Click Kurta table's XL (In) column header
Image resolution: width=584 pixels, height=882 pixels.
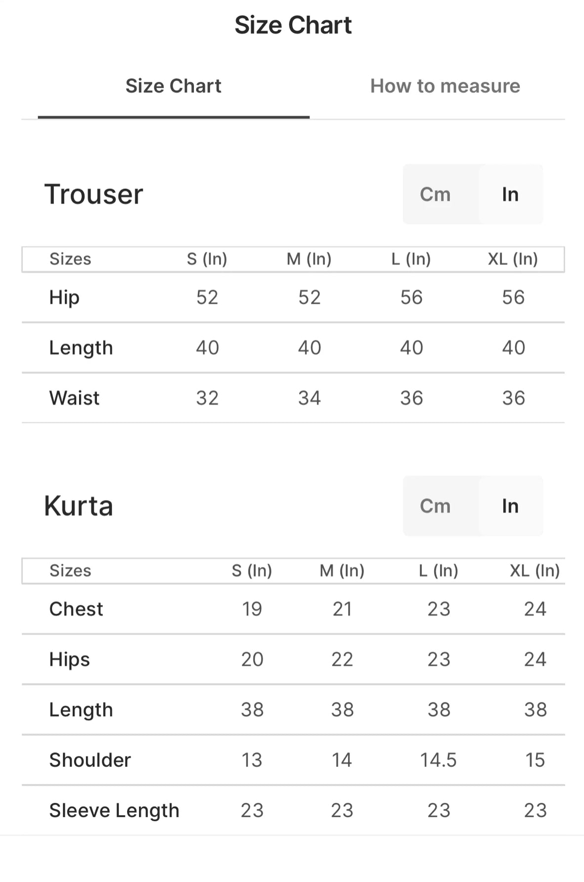(535, 570)
